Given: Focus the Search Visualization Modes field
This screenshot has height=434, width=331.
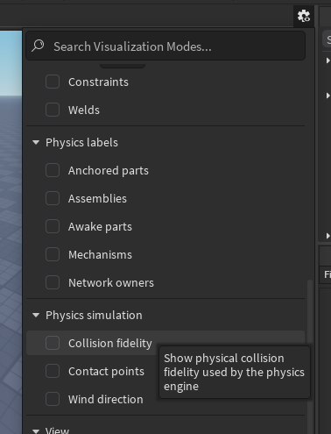Looking at the screenshot, I should click(165, 46).
